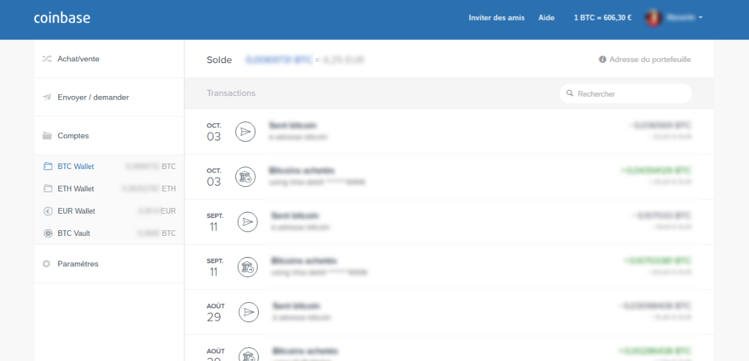Click the Achat/vente shuffle icon

click(47, 59)
